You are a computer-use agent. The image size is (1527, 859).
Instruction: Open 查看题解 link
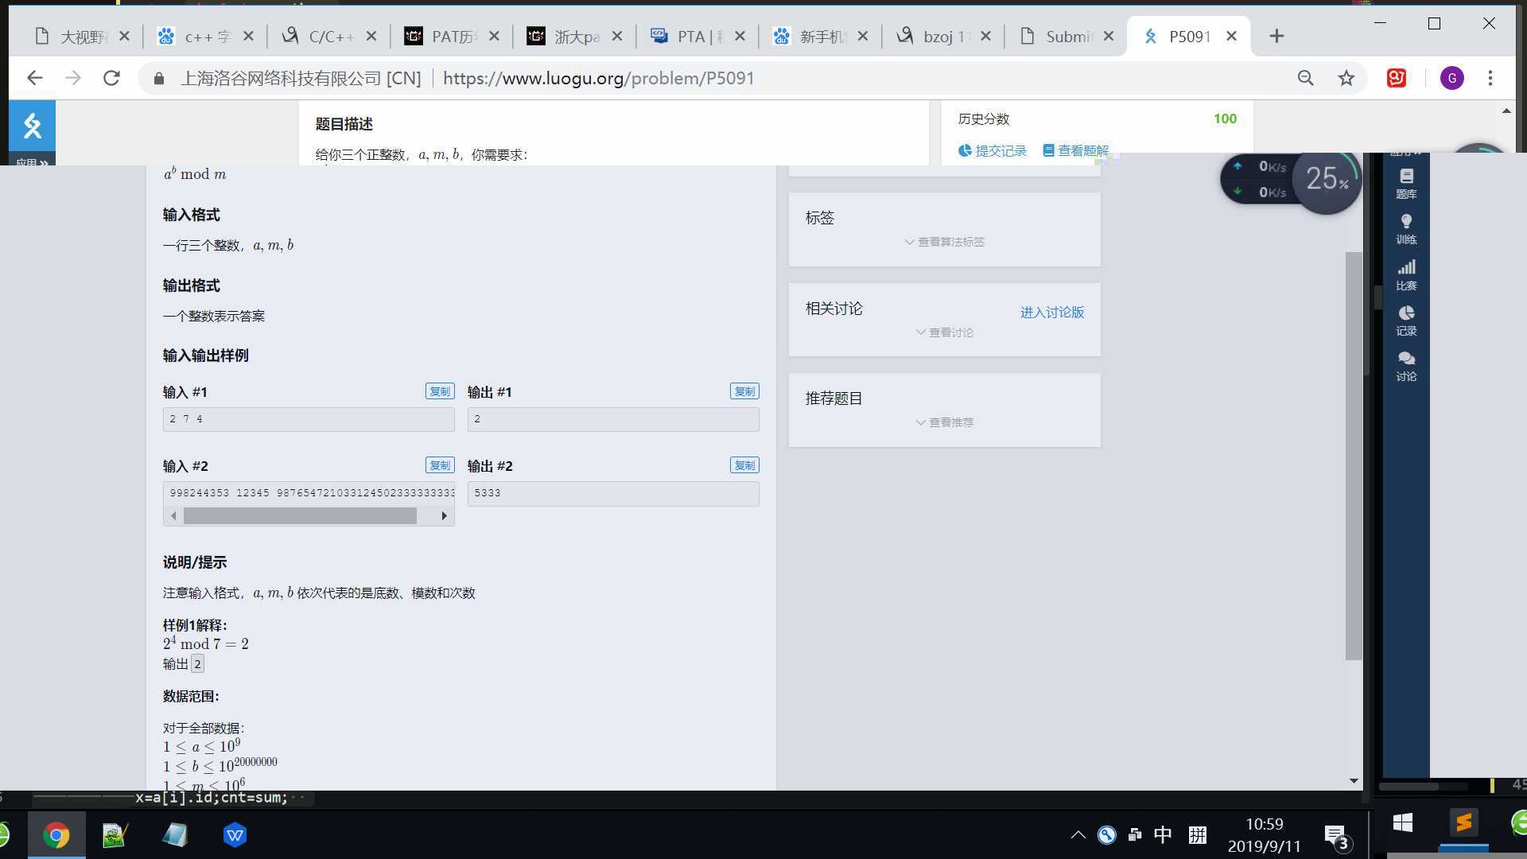1075,151
